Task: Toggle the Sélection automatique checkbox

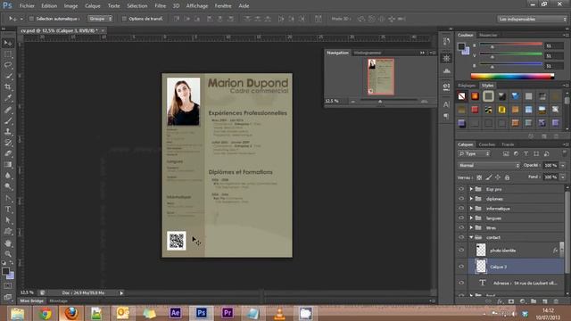Action: (x=31, y=19)
